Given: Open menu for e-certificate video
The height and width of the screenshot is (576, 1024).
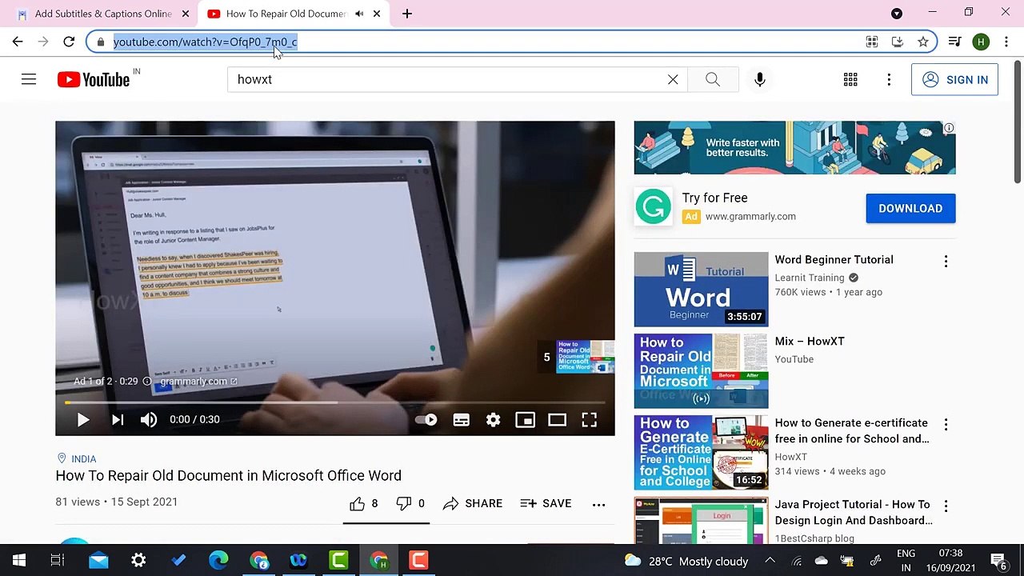Looking at the screenshot, I should (x=946, y=425).
